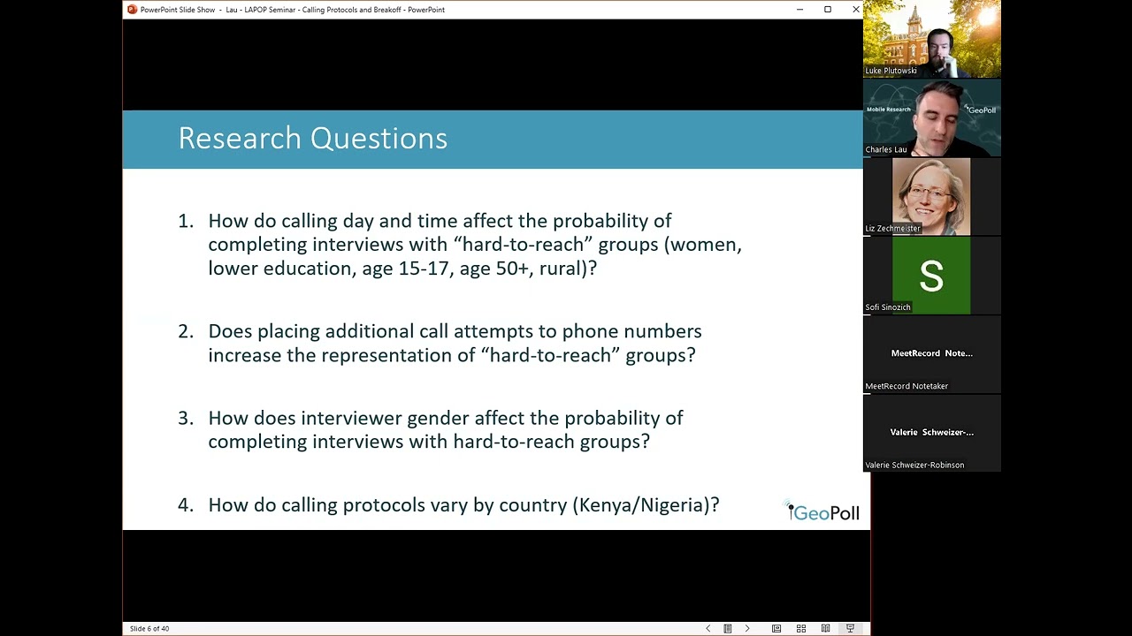Click the green 'S' avatar for Sofi

931,276
